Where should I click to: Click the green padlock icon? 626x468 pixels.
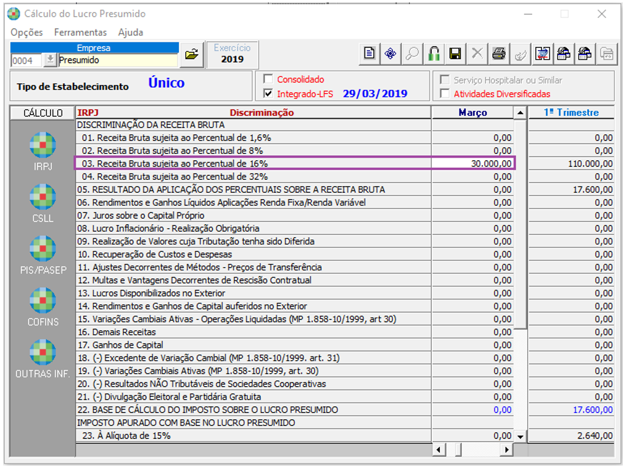[x=434, y=54]
